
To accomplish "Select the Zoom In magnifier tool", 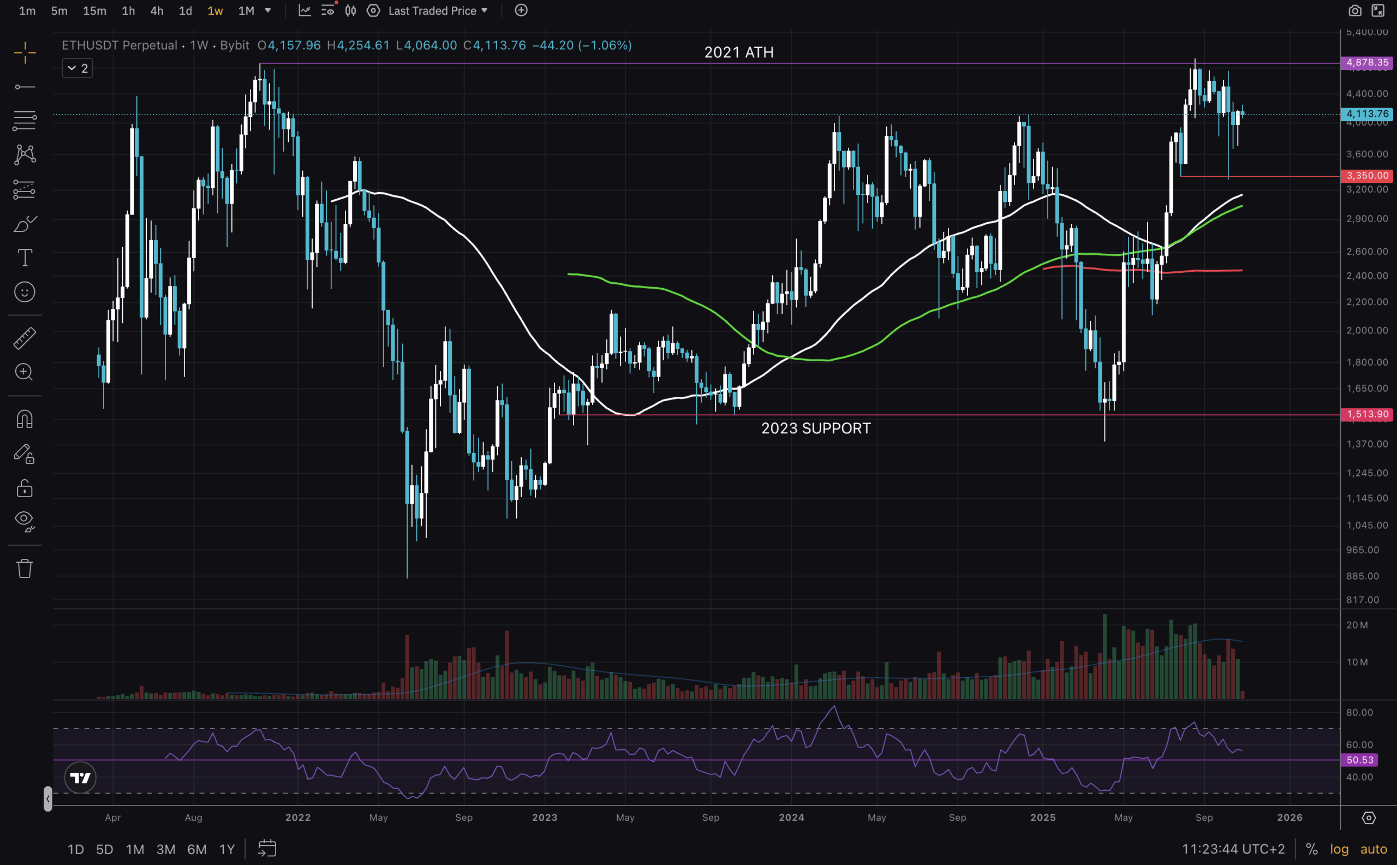I will (x=25, y=372).
